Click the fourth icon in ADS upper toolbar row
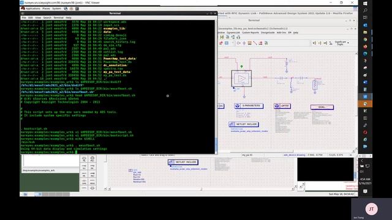 (238, 37)
